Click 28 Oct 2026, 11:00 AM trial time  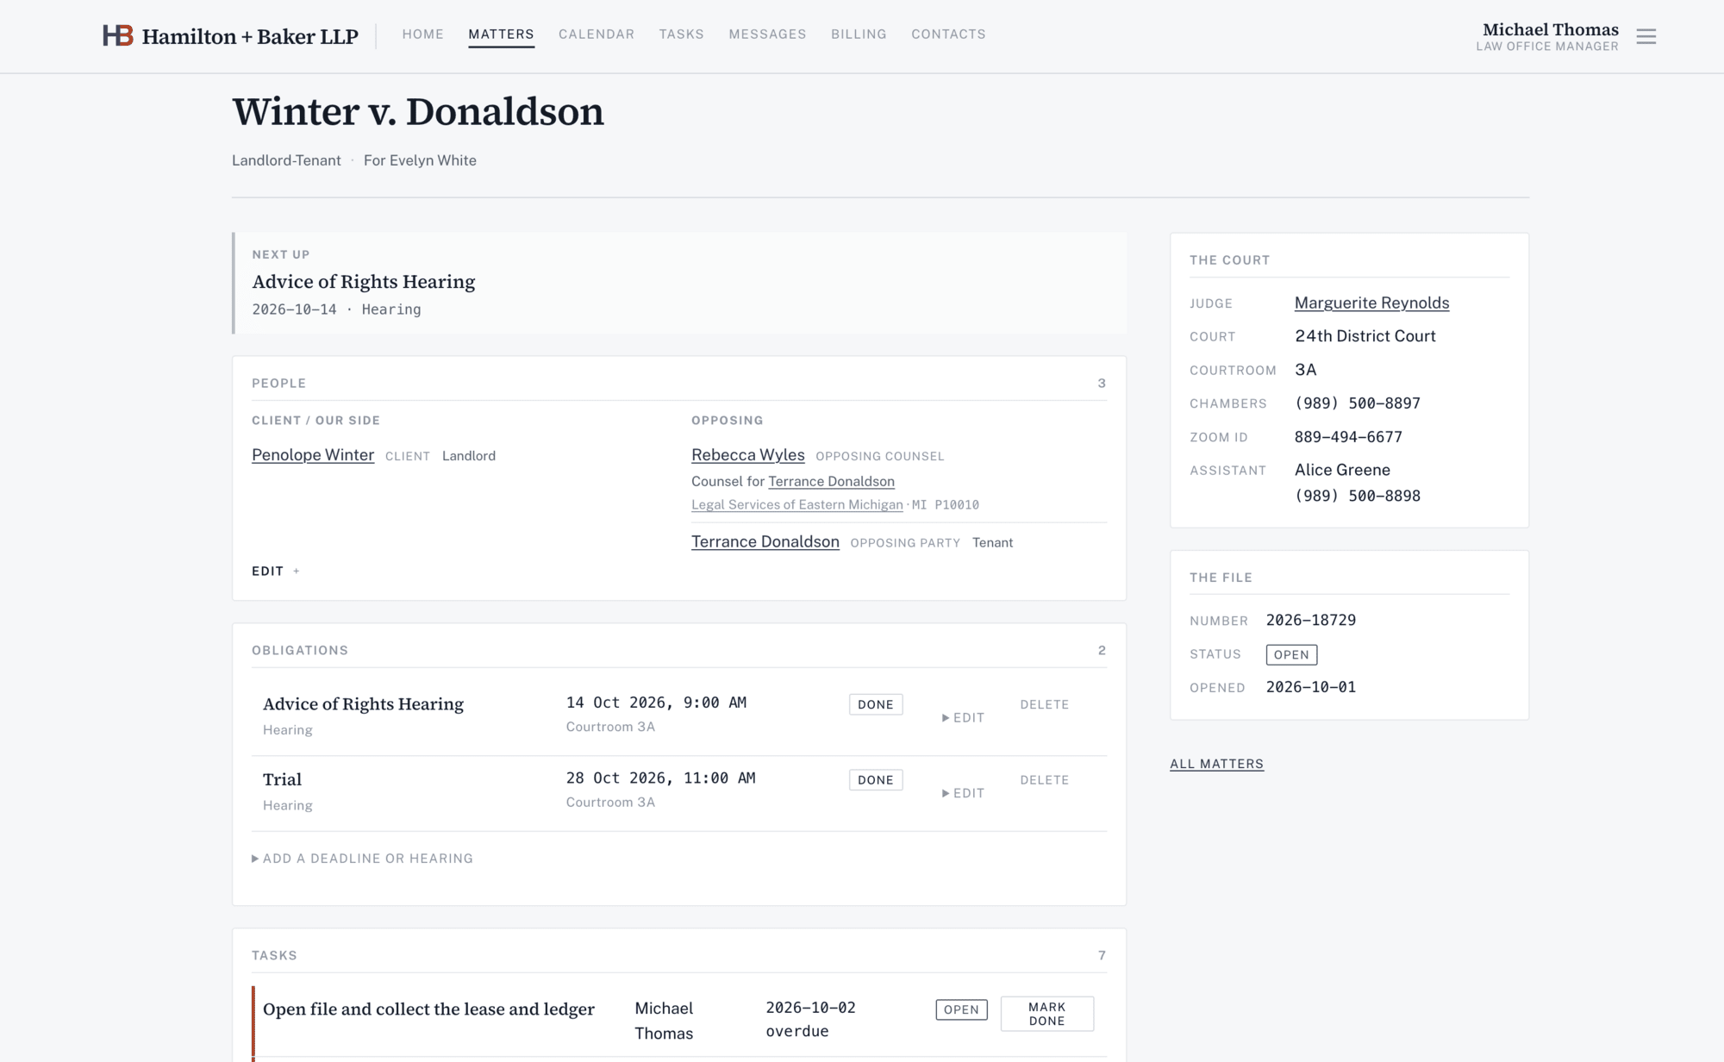click(660, 778)
